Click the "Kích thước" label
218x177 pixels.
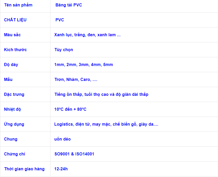pos(15,50)
